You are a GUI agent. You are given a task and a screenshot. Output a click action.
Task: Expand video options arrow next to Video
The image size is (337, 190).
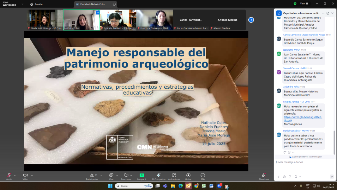[x=32, y=175]
